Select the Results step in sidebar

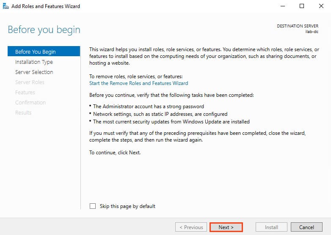pos(23,112)
